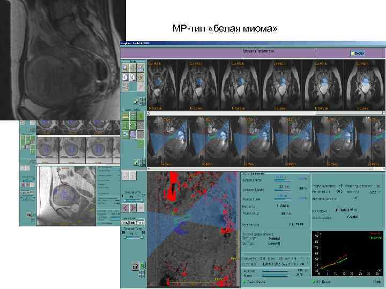Viewport: 386px width, 289px height.
Task: Click the layout icon beneath the Tools grid
Action: point(136,101)
